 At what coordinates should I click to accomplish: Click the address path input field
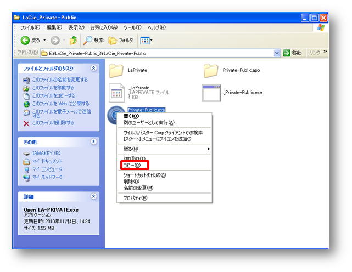coord(161,53)
